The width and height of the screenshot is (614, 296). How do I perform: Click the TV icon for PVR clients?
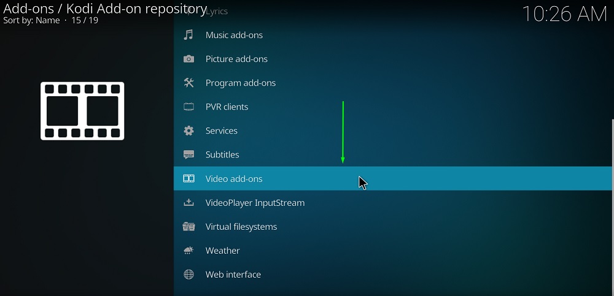[188, 107]
